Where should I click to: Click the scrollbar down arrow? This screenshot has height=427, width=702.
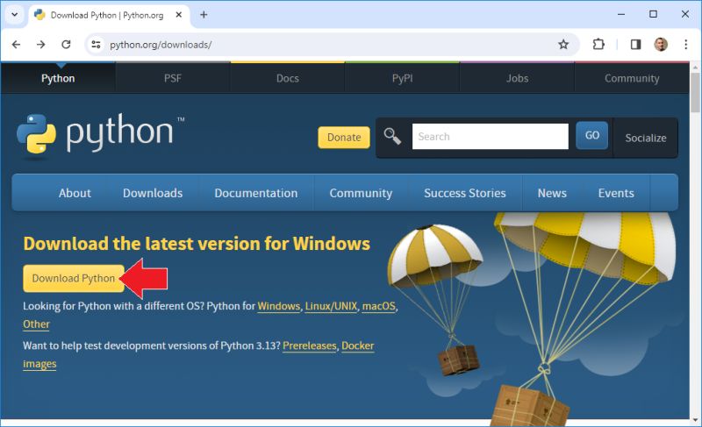[x=695, y=420]
